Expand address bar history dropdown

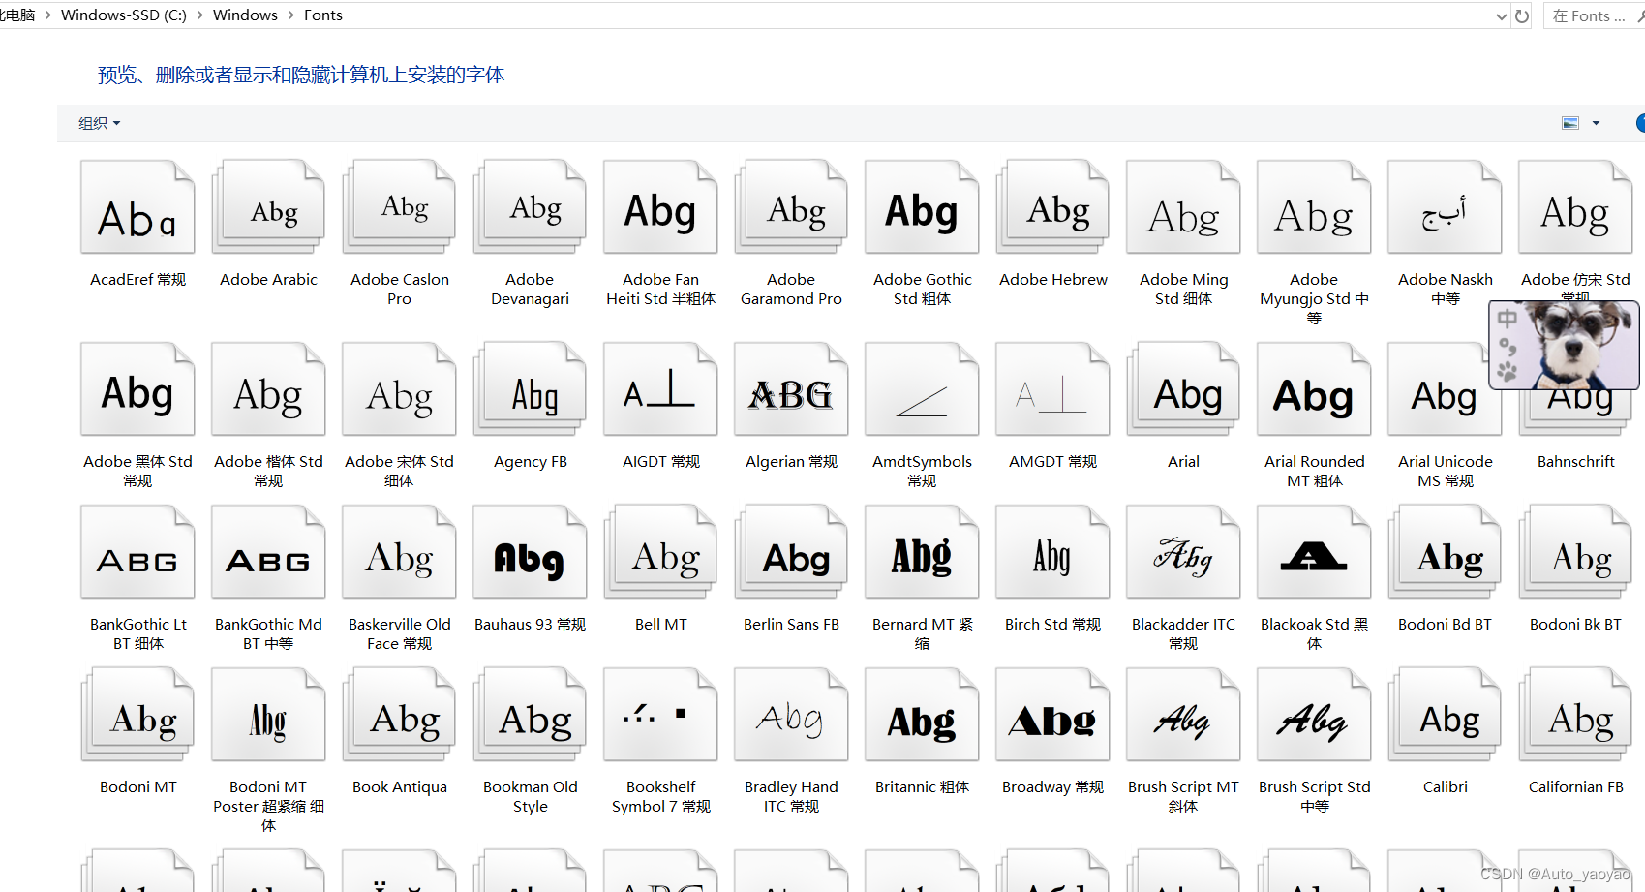(1501, 15)
